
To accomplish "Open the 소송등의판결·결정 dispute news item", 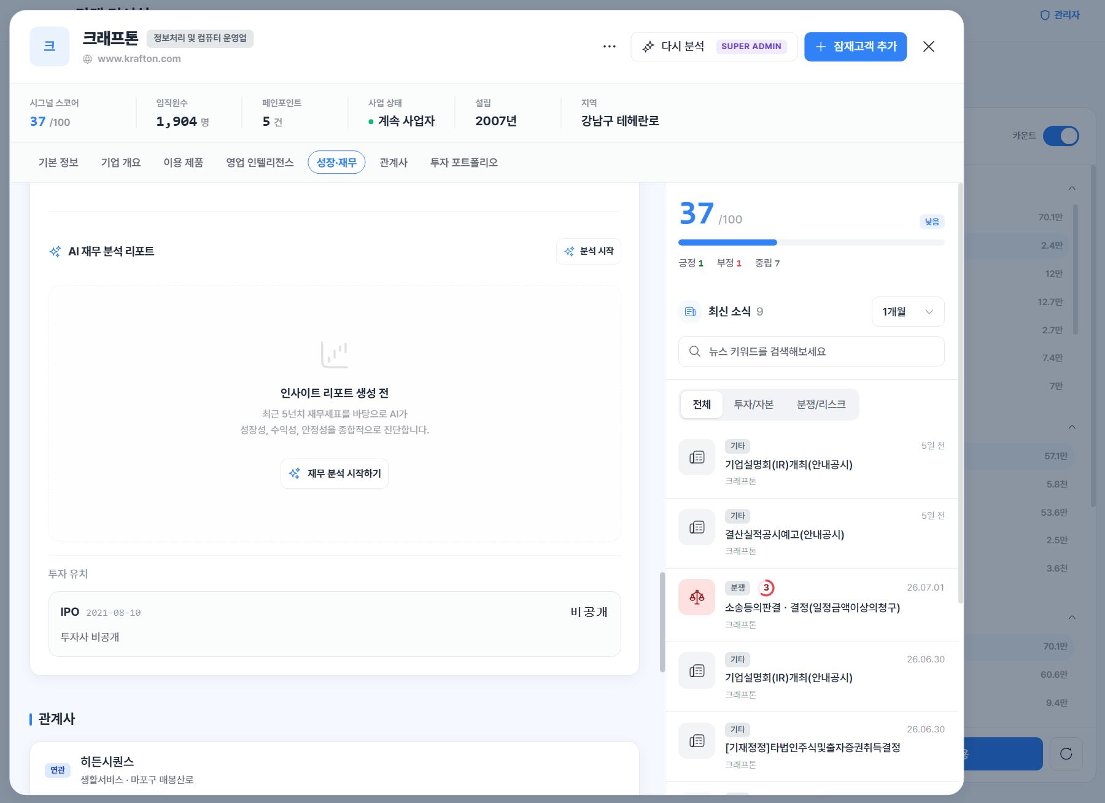I will (812, 605).
